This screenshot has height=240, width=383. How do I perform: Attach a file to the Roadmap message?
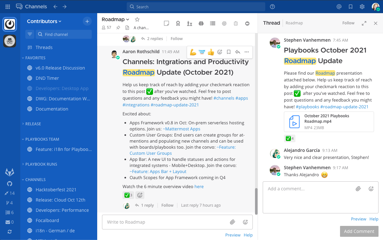click(x=233, y=222)
